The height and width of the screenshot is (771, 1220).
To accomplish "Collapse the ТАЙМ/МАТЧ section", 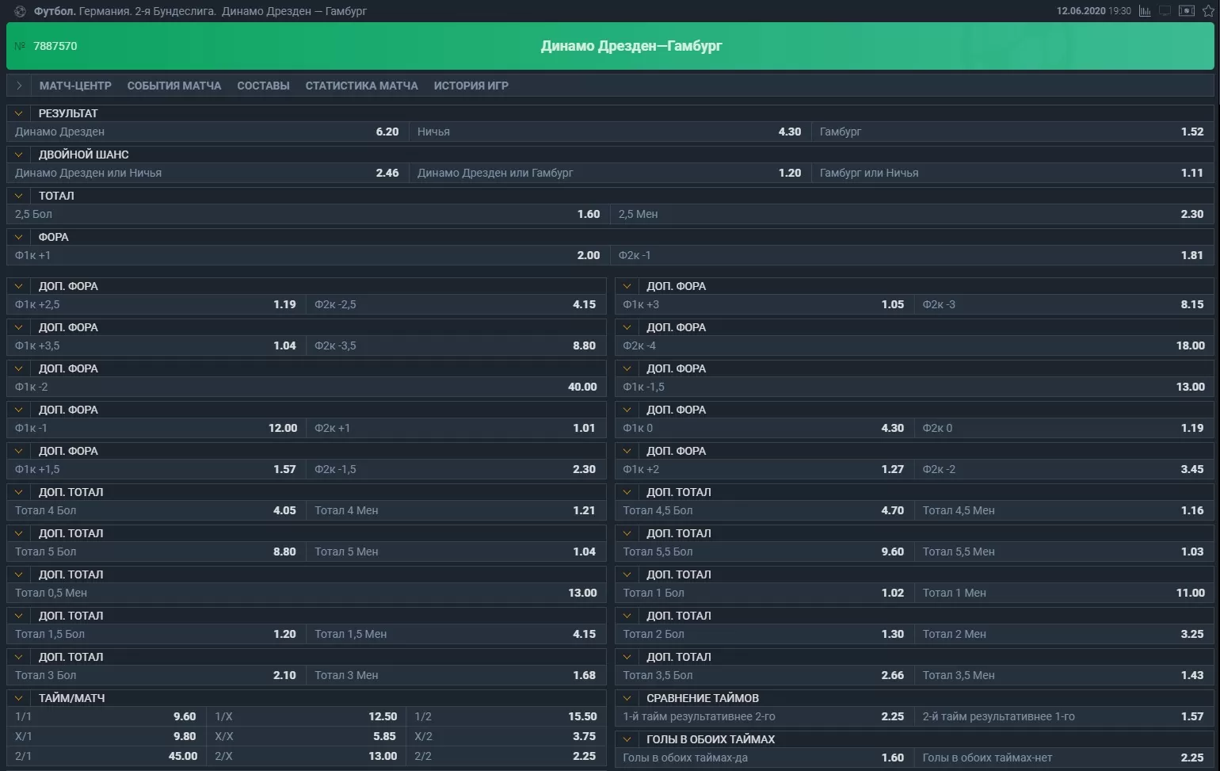I will tap(19, 698).
